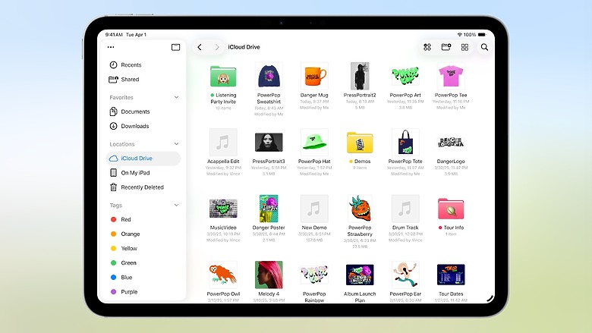Open the PowerPop Tee file
Image resolution: width=592 pixels, height=333 pixels.
click(451, 77)
